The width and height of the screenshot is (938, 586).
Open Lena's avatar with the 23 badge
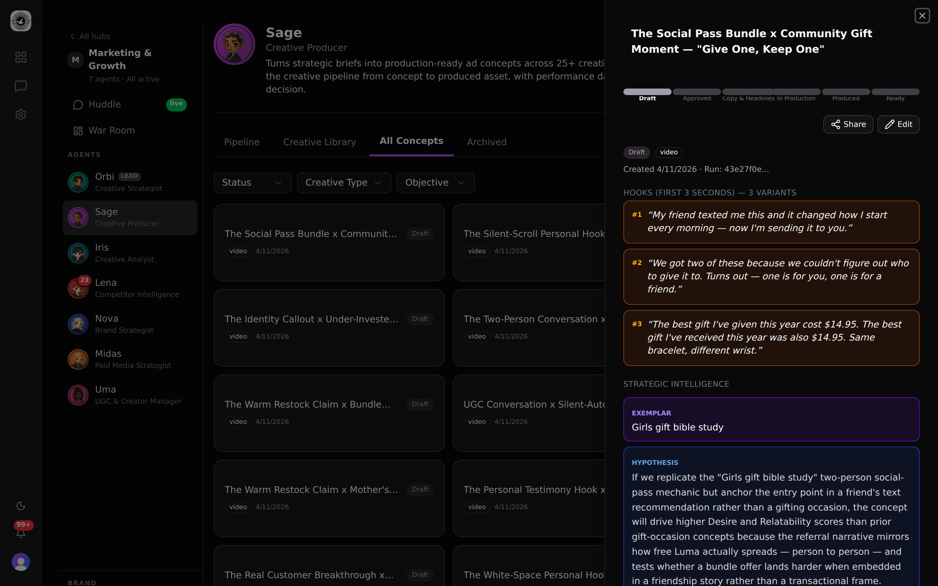78,288
